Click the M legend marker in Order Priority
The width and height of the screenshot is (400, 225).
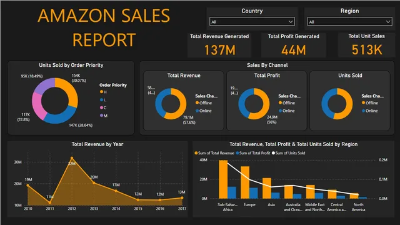[x=101, y=116]
